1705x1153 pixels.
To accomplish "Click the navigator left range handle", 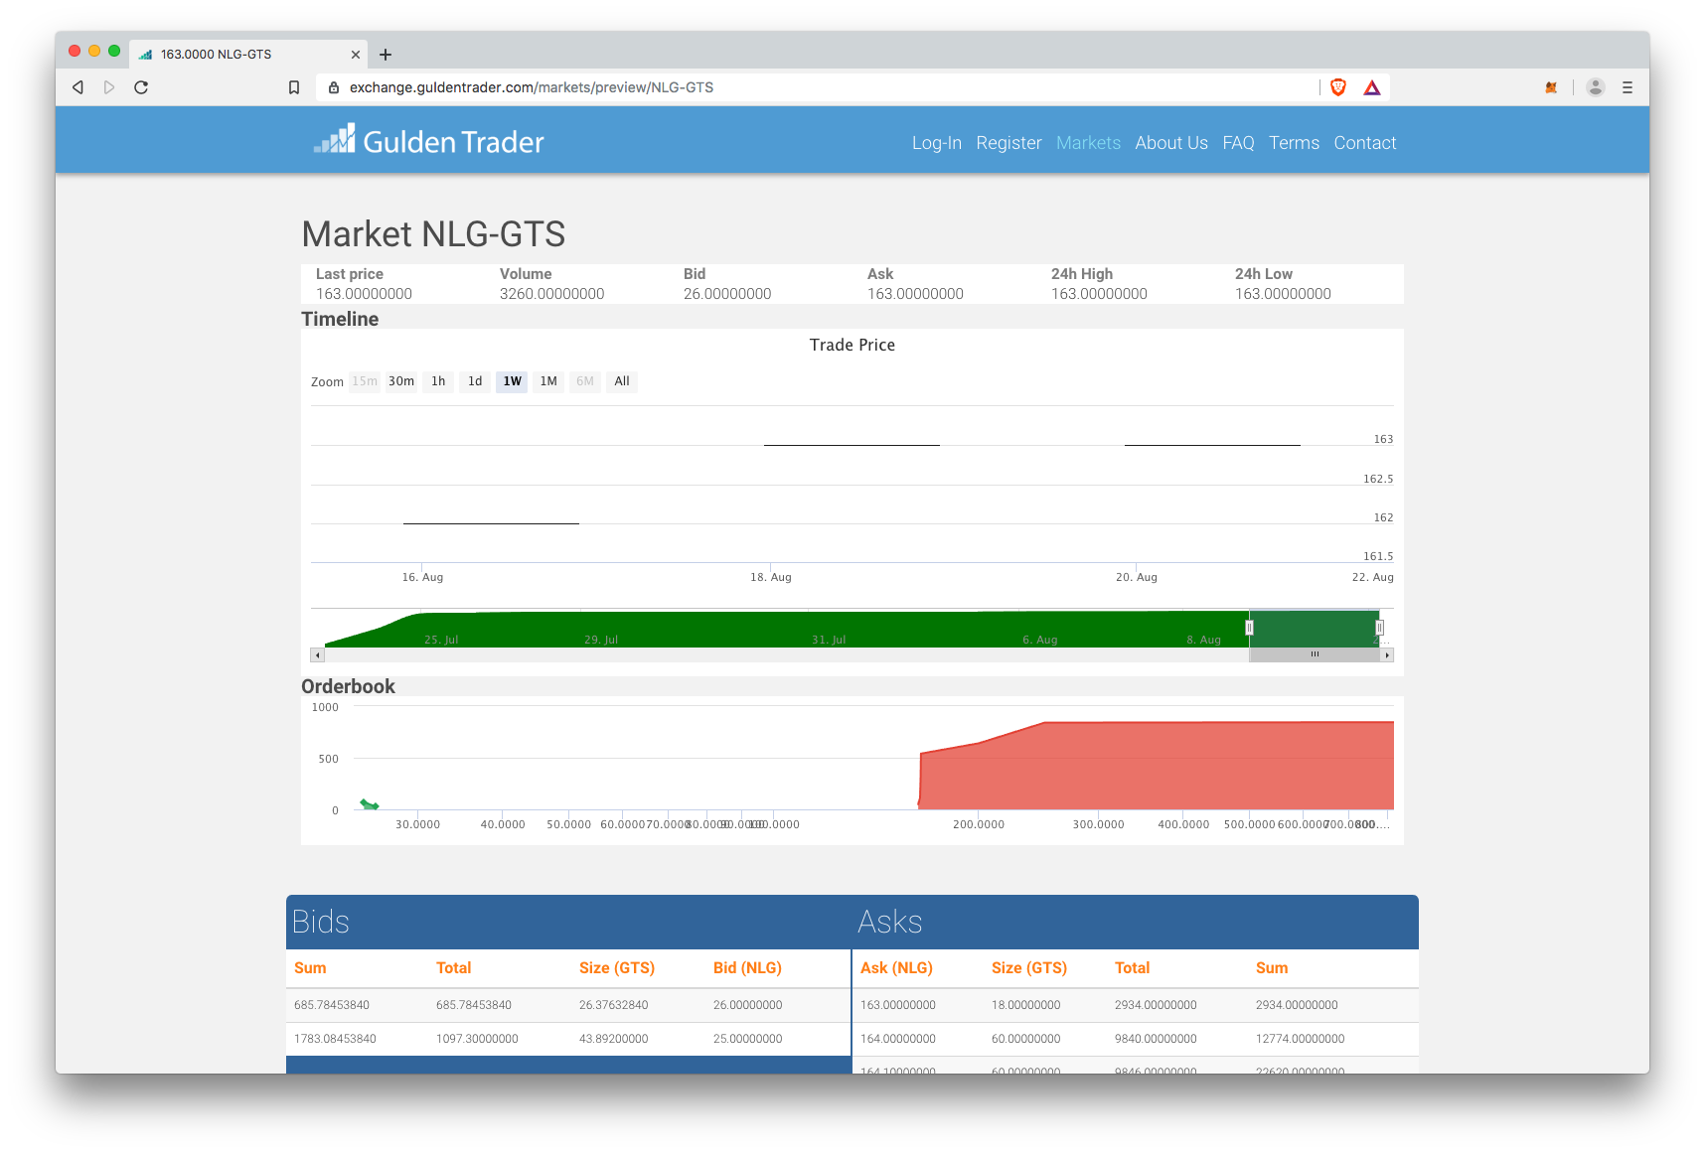I will [1249, 628].
